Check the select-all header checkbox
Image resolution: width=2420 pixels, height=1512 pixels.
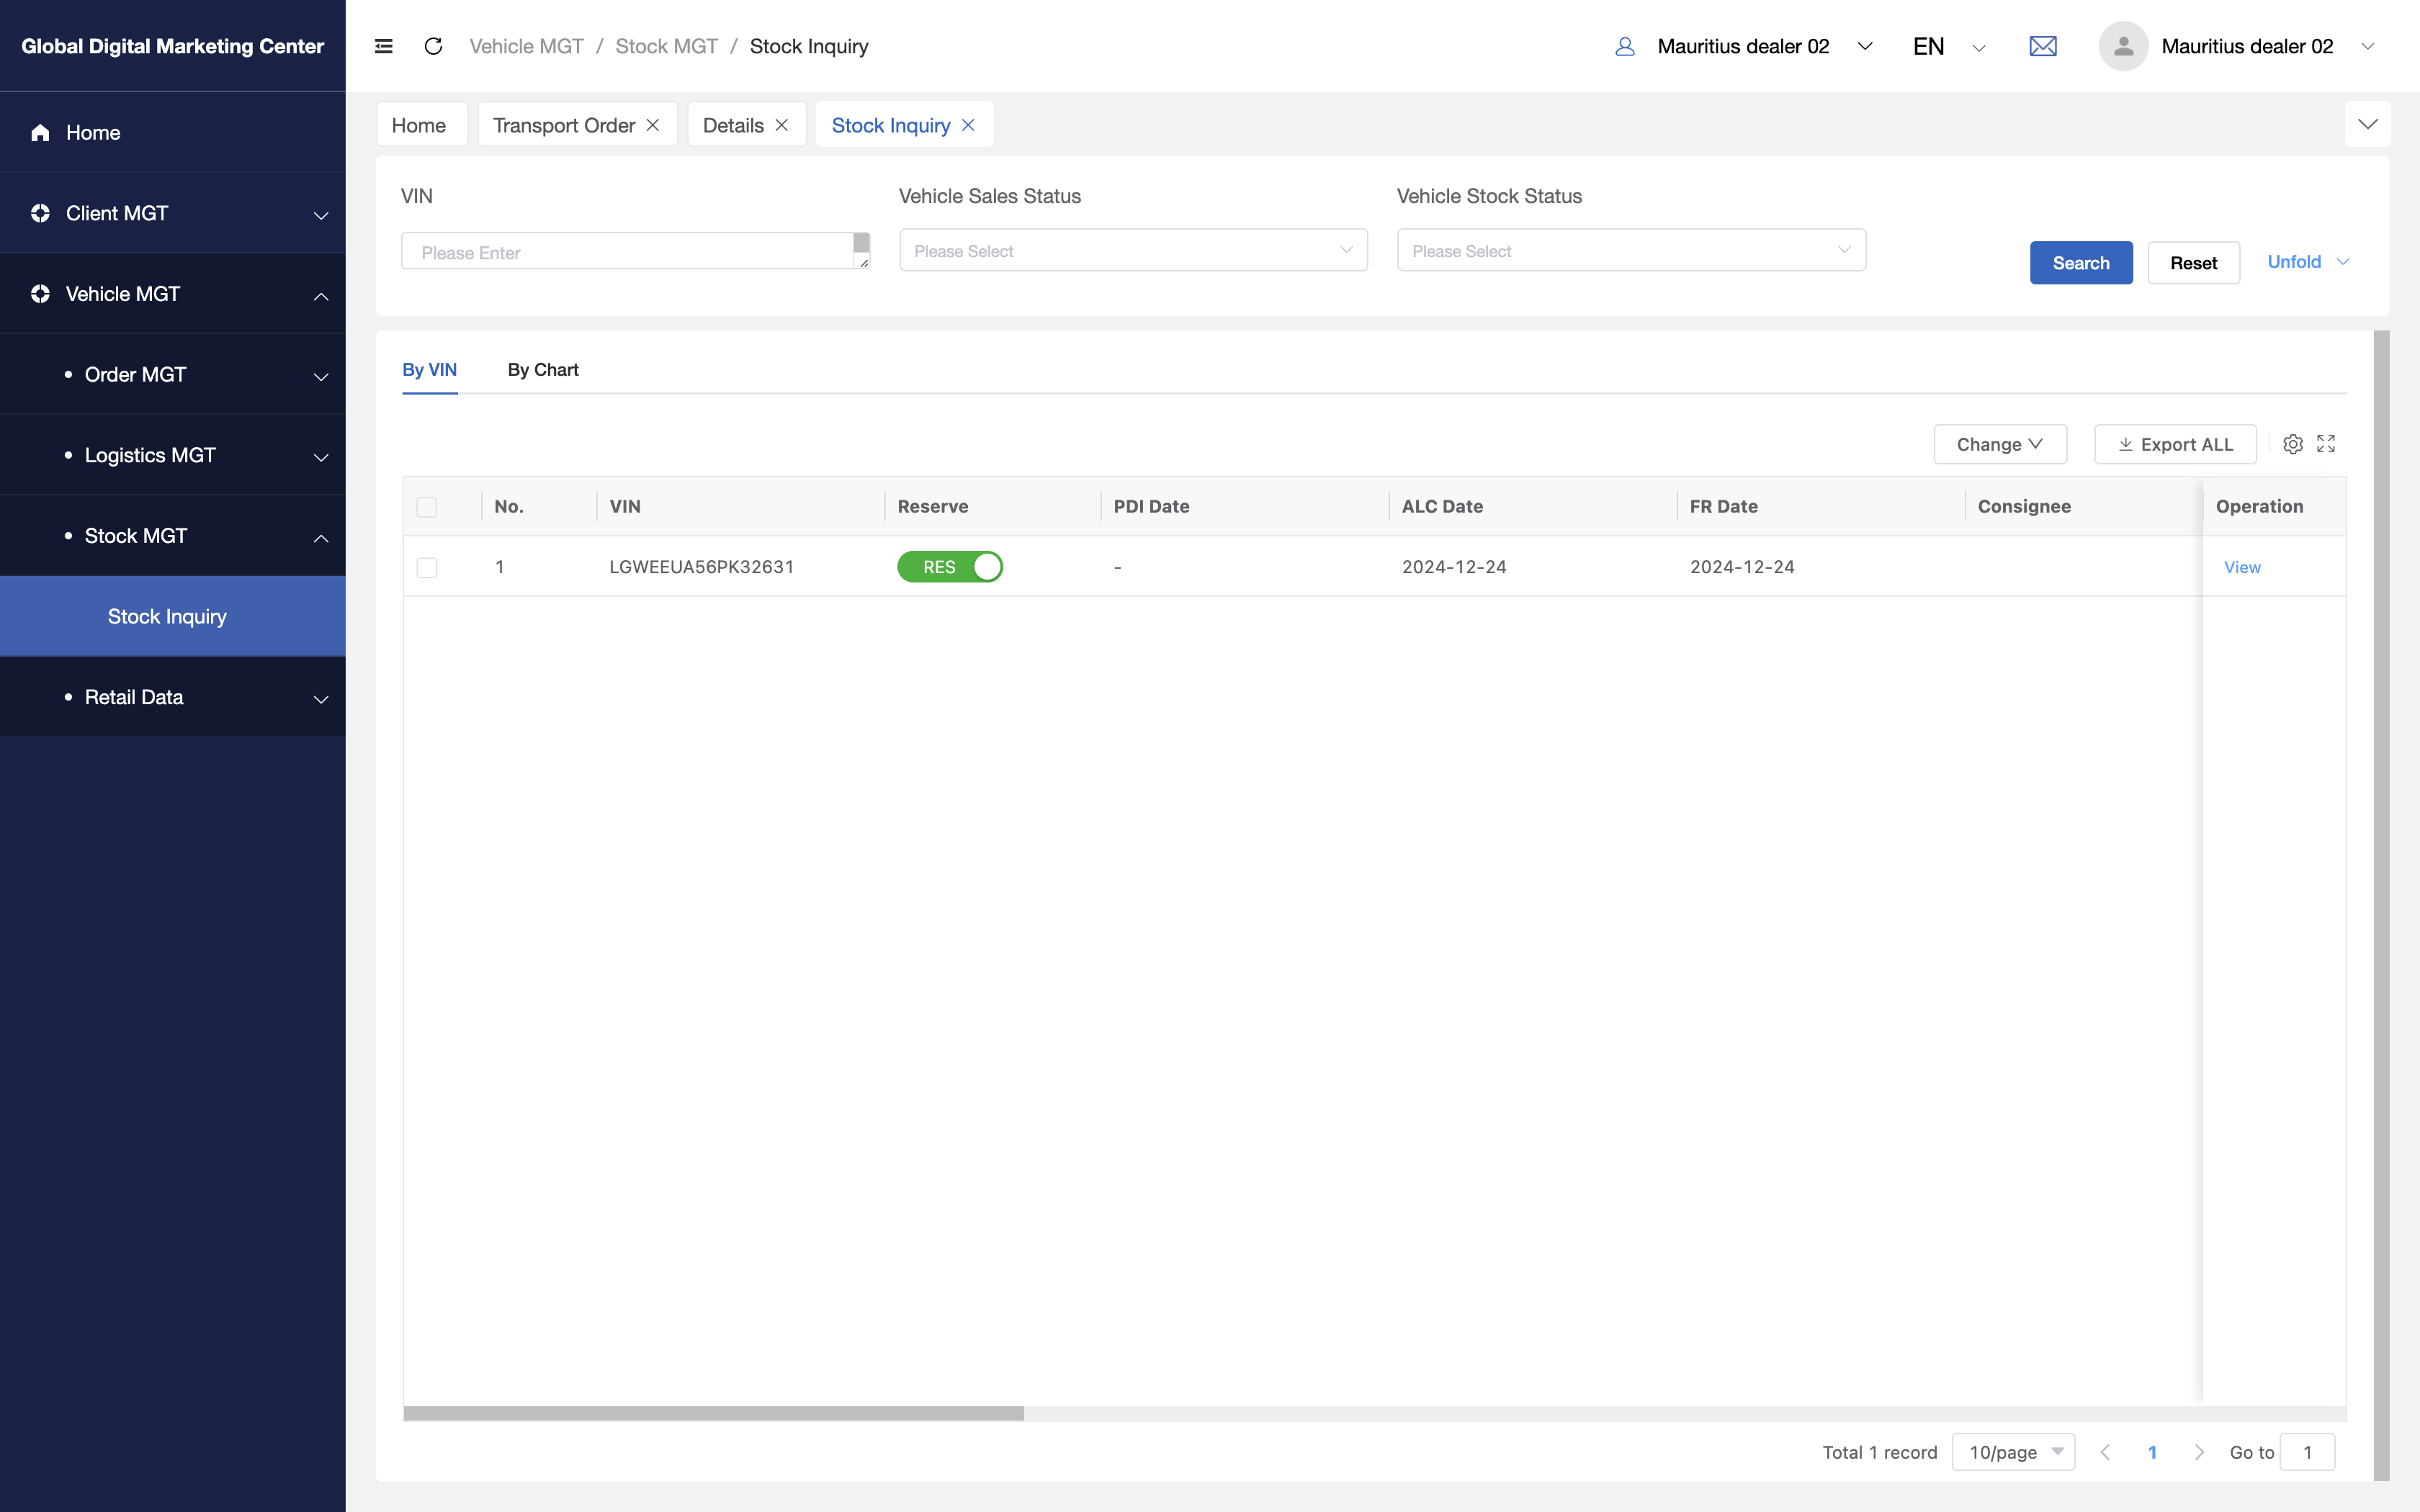coord(427,507)
